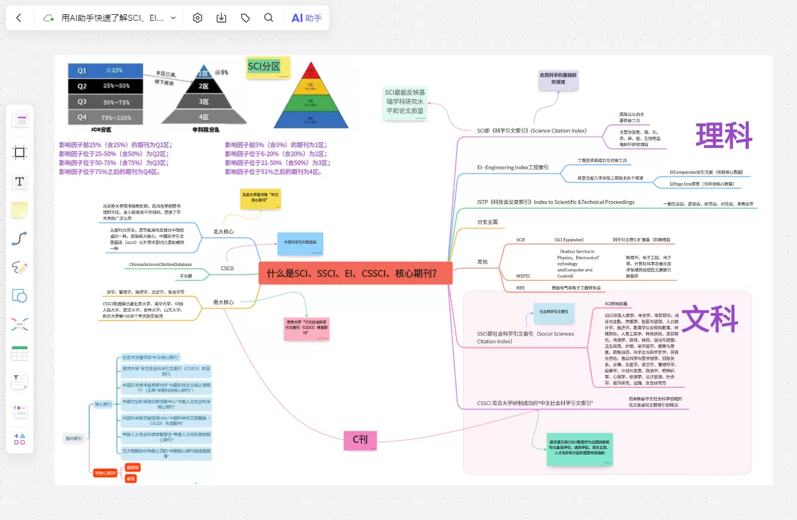The height and width of the screenshot is (520, 797).
Task: Open the mind map tool
Action: [x=20, y=324]
